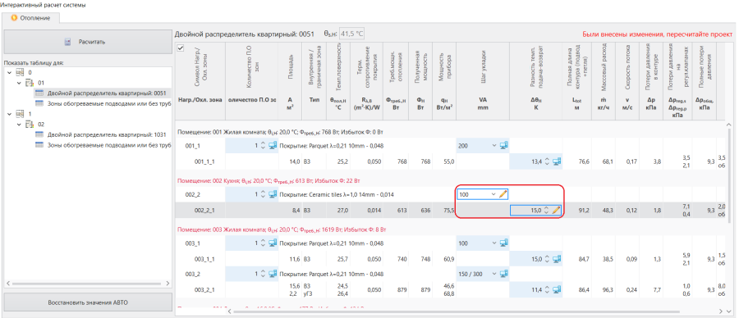Screen dimensions: 739x318
Task: Click row label 001_1_1
Action: tap(204, 161)
